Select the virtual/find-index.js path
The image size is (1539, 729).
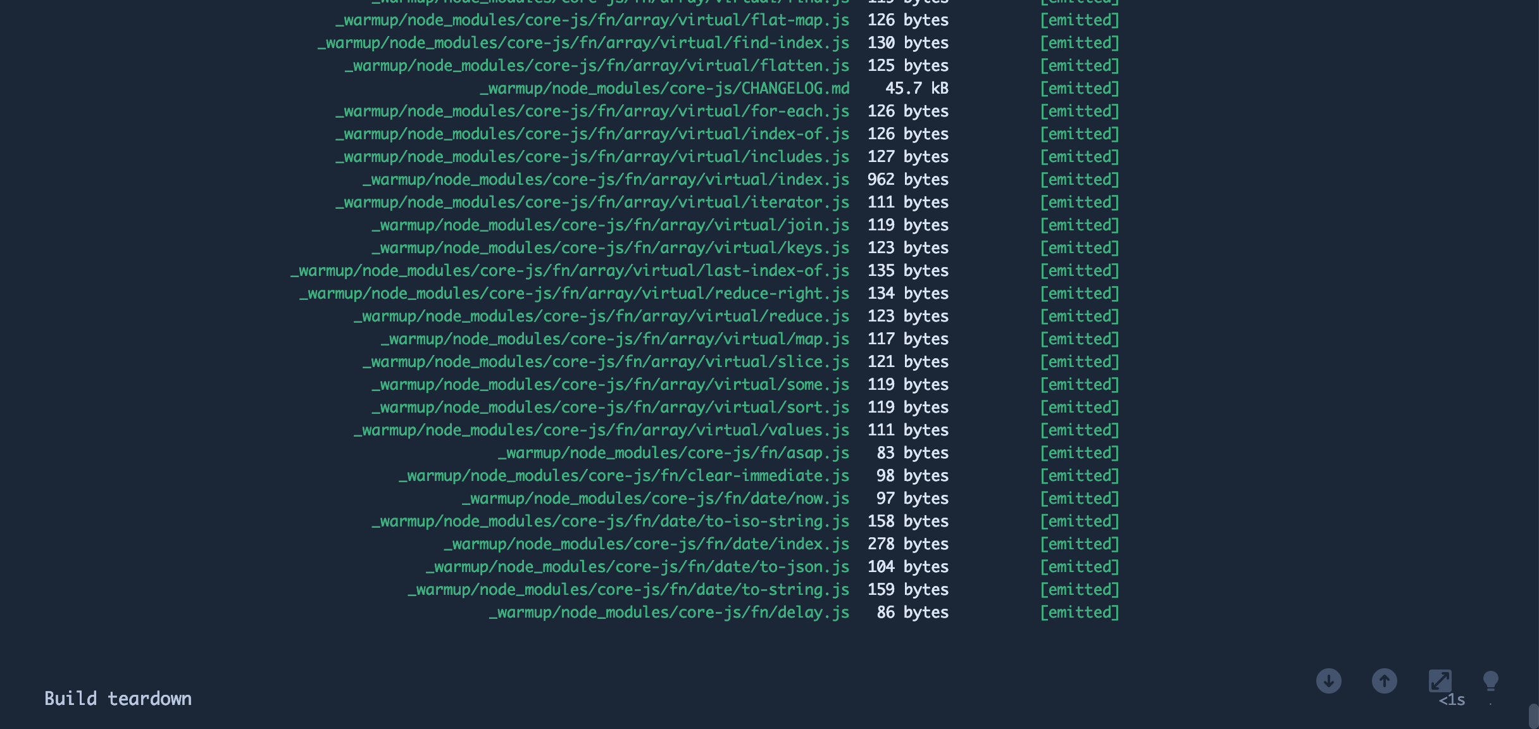point(583,43)
